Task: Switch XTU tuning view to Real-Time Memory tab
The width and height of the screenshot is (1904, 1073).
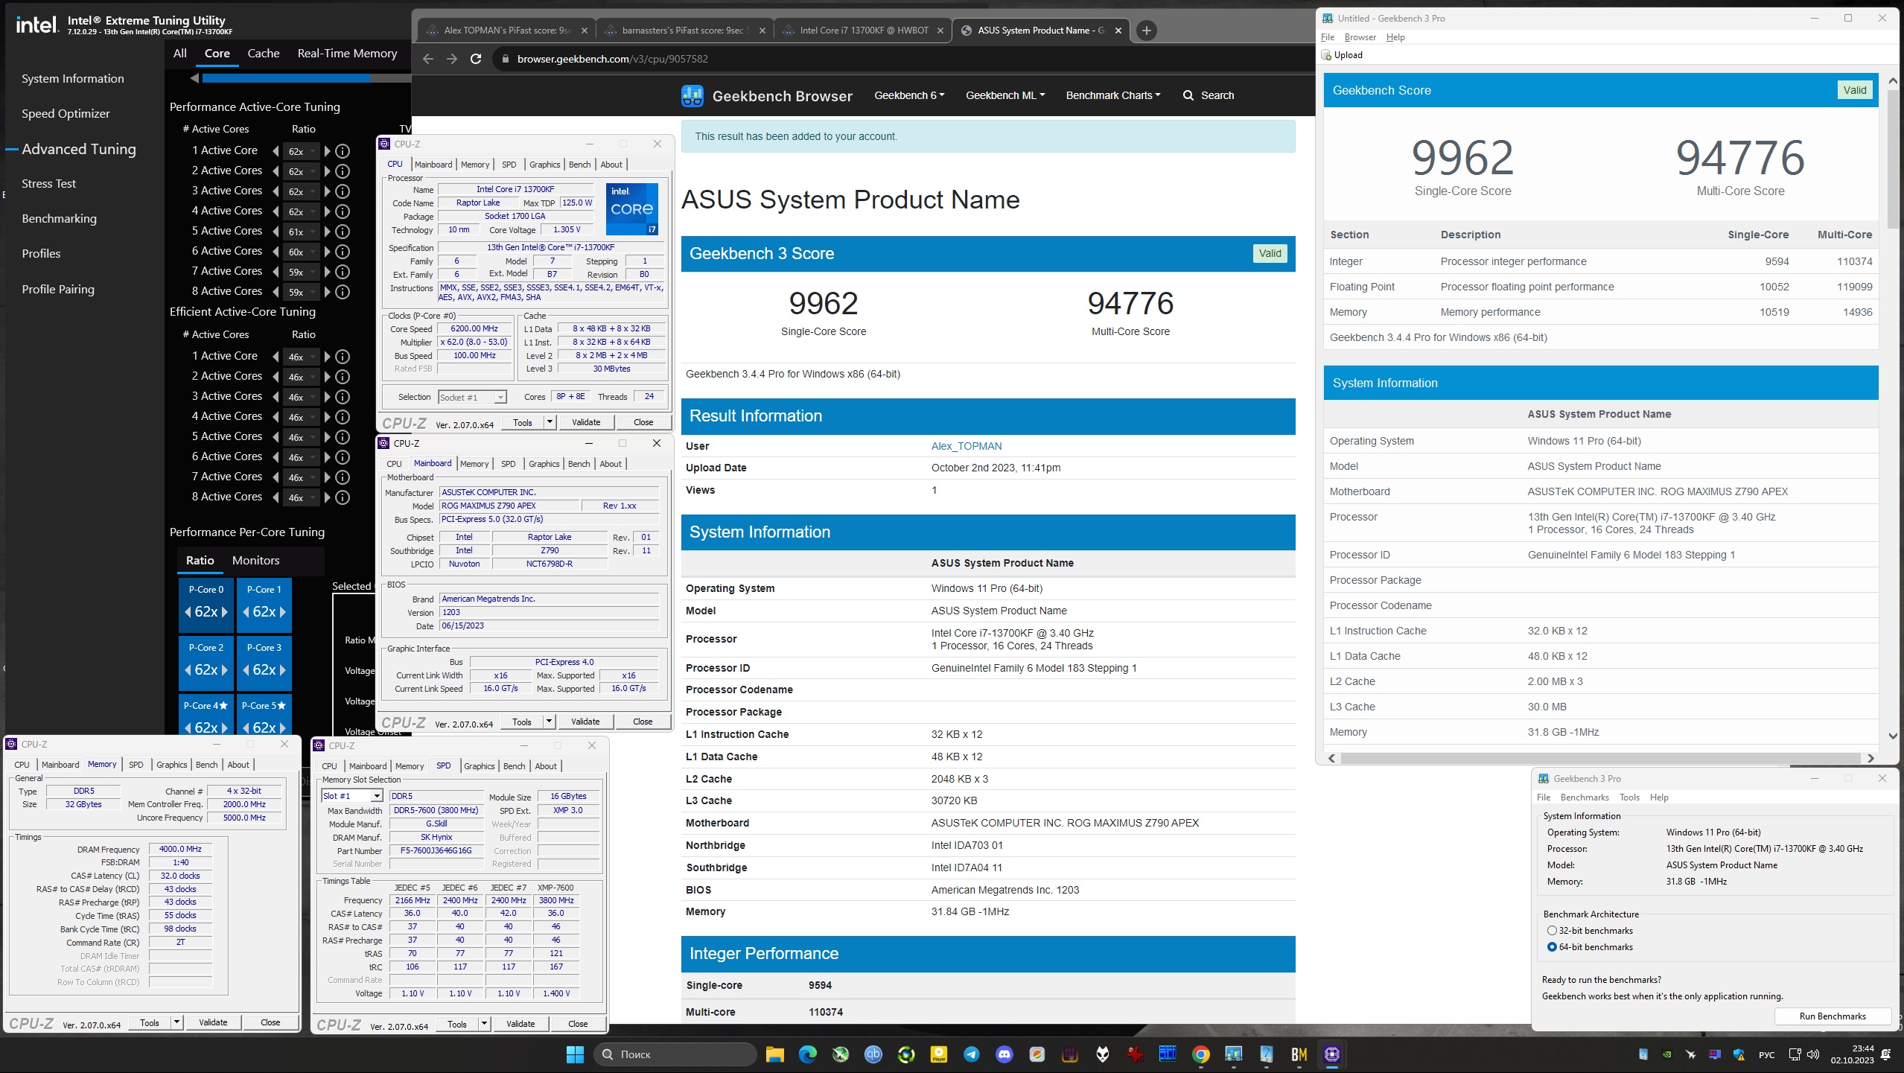Action: pos(347,54)
